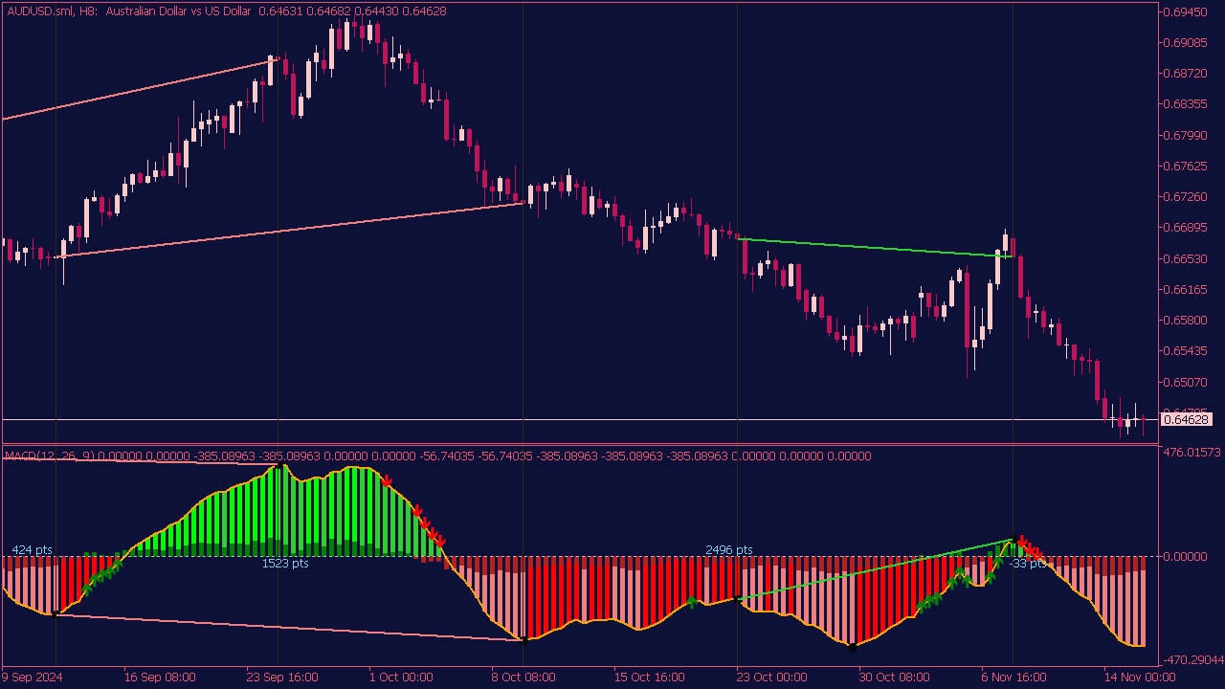The image size is (1225, 689).
Task: Click the 0.67990 price axis label
Action: click(x=1185, y=135)
